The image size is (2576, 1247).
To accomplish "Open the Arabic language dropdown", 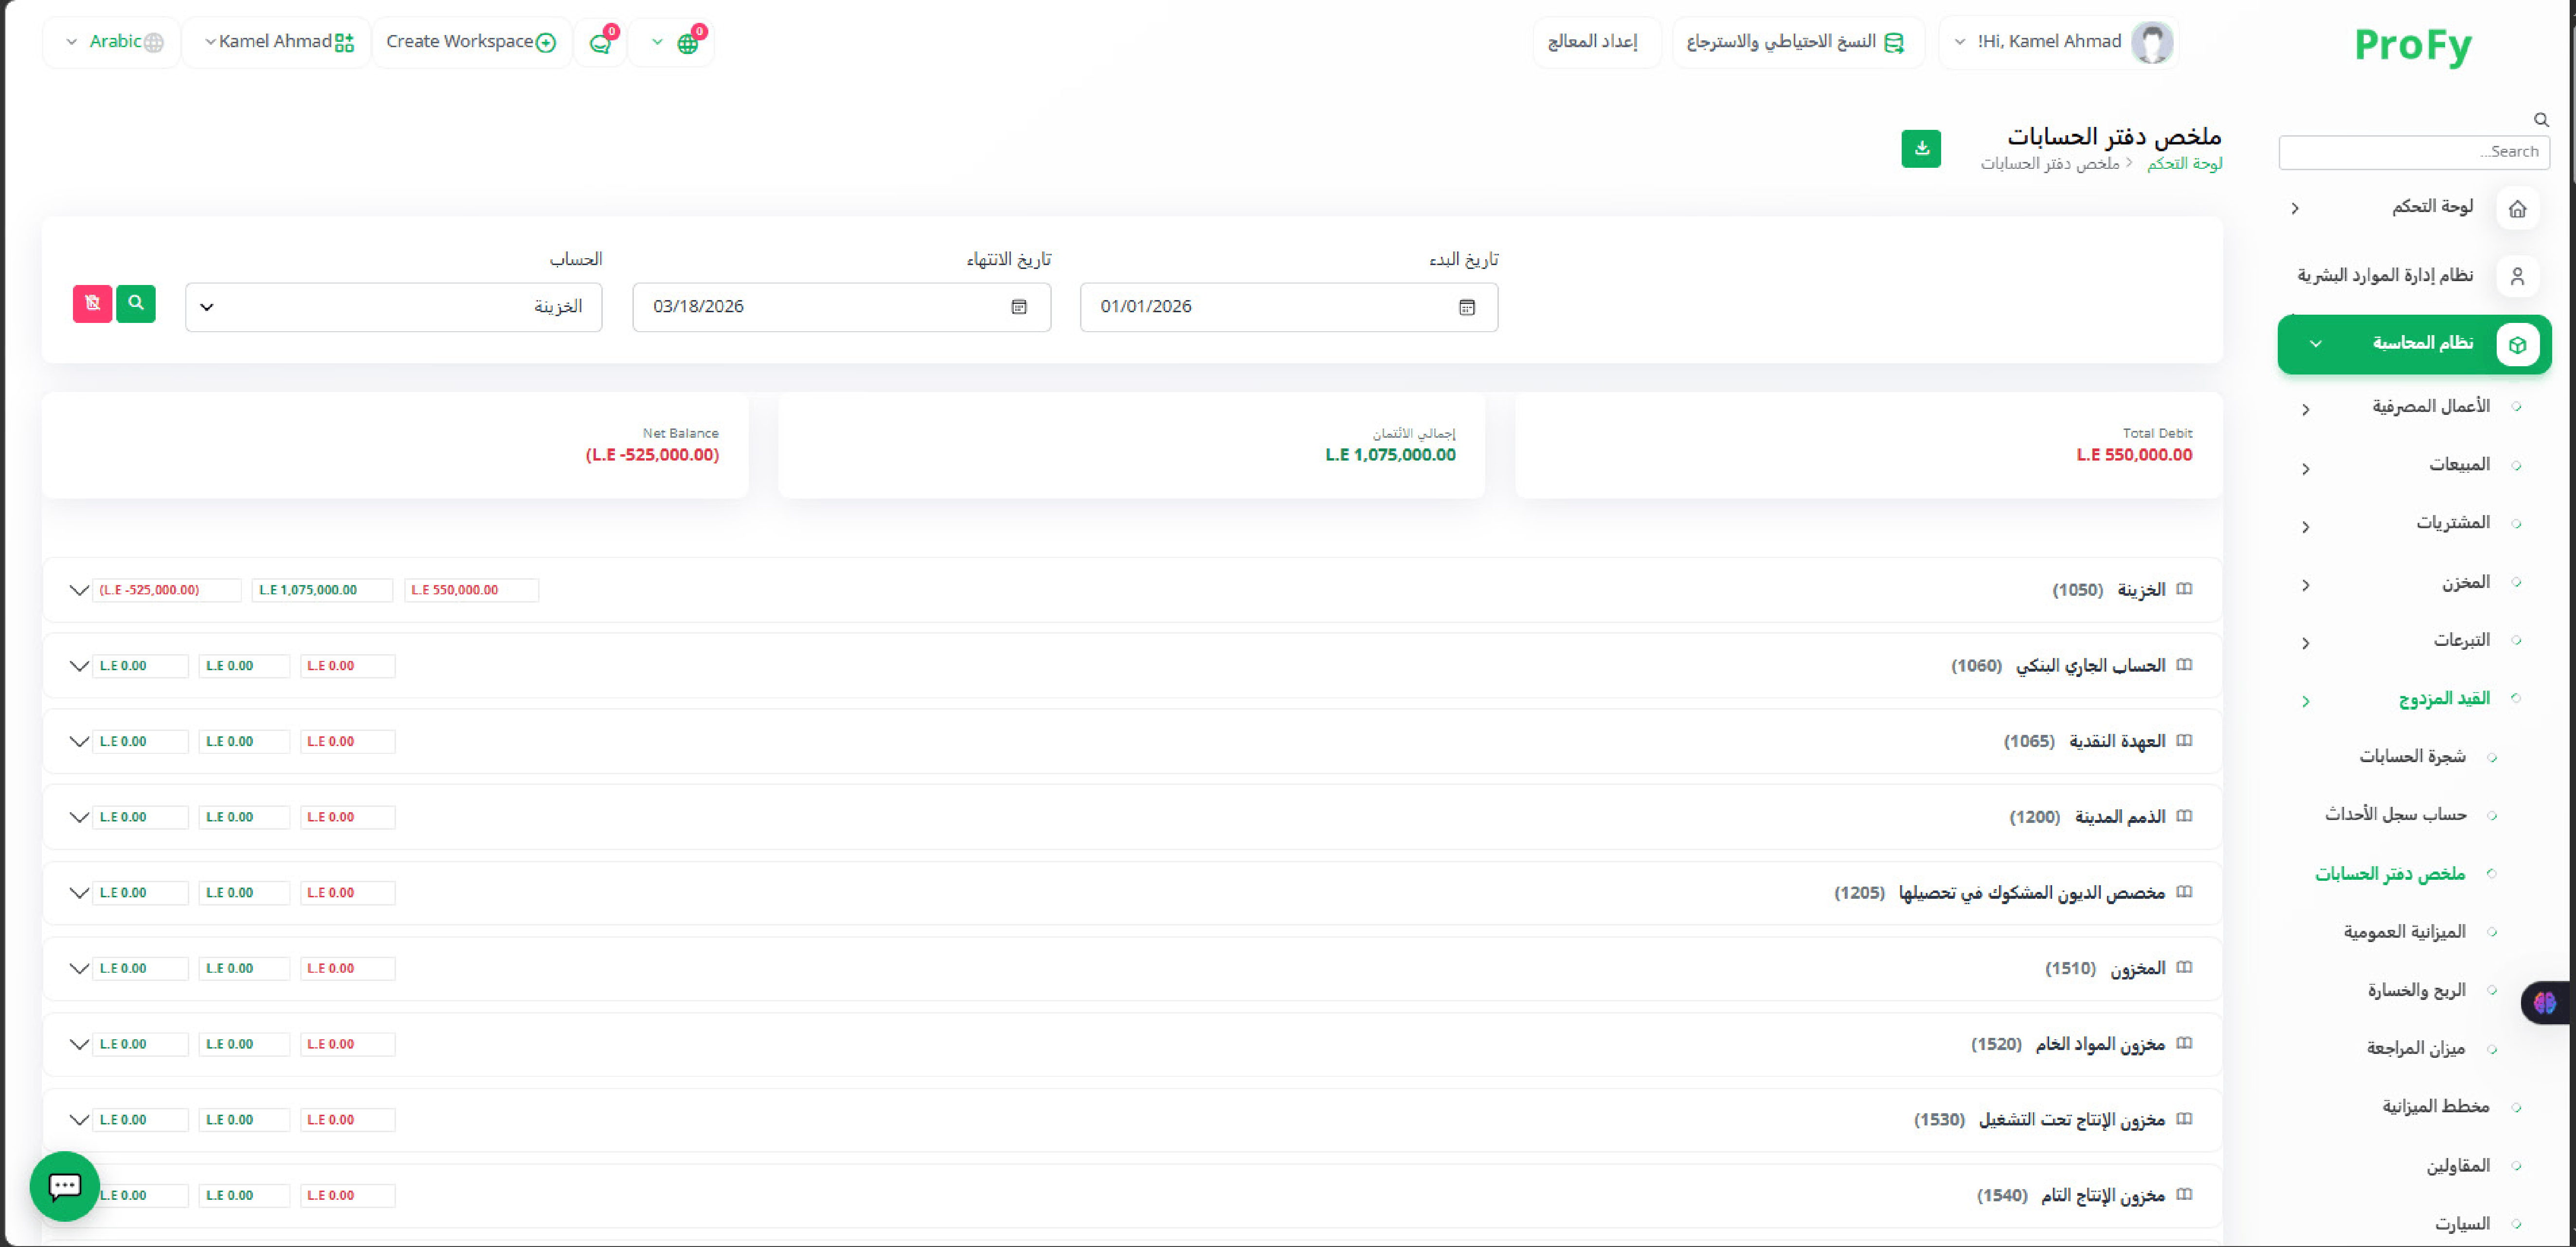I will click(112, 42).
